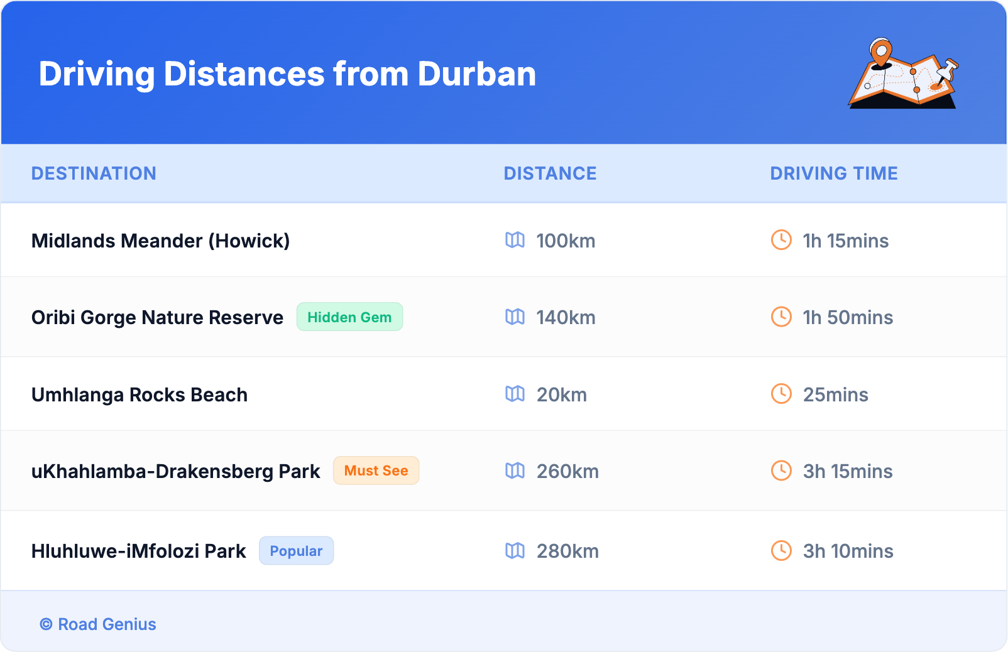The image size is (1008, 652).
Task: Open the Road Genius footer link
Action: pyautogui.click(x=99, y=624)
